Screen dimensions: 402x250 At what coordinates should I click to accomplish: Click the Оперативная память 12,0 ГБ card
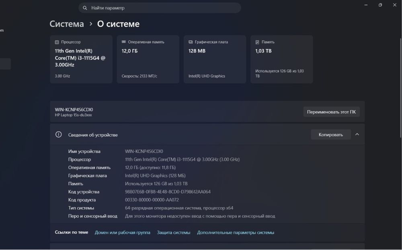[148, 59]
